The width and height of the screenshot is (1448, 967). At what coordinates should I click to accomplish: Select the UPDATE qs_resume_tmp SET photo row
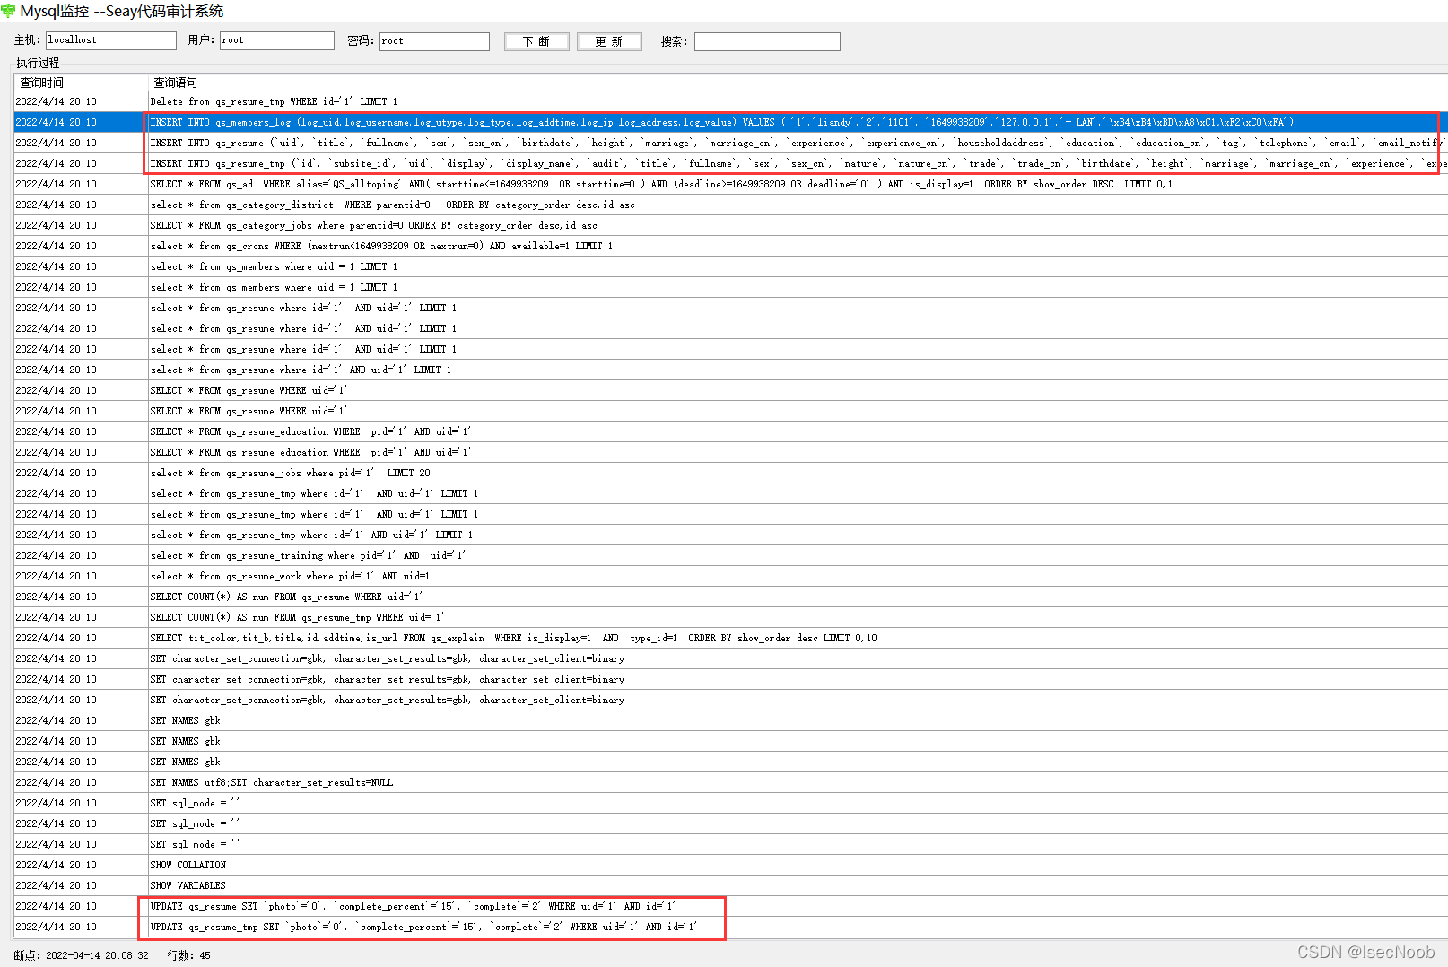[x=730, y=927]
